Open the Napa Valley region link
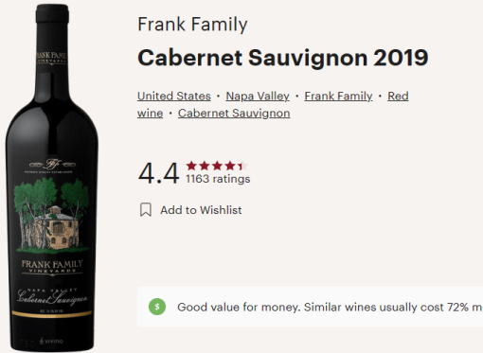The width and height of the screenshot is (483, 353). pyautogui.click(x=258, y=96)
